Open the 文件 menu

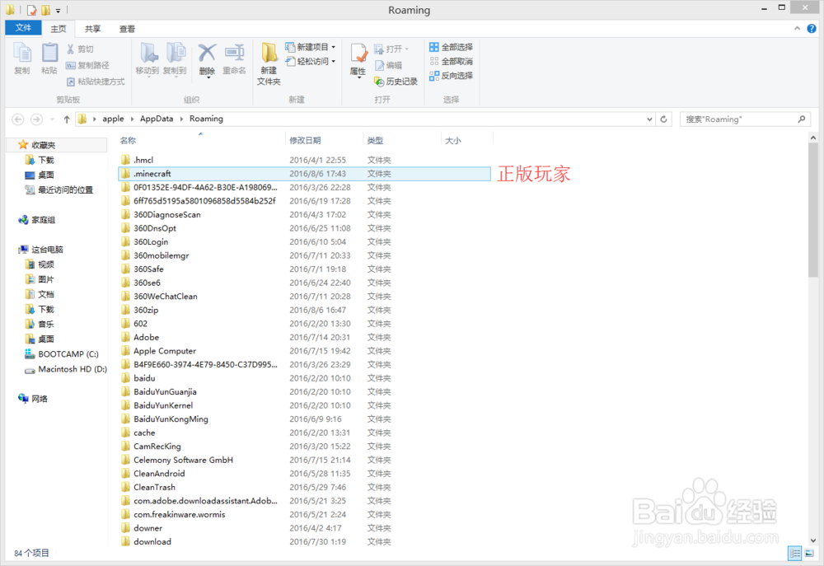click(x=23, y=27)
